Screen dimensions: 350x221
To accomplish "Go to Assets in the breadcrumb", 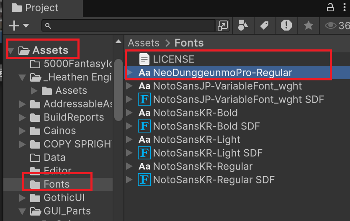I will pos(144,43).
